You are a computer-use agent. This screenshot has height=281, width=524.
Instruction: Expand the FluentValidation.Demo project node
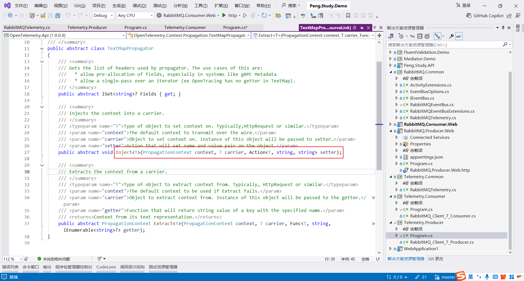tap(390, 52)
